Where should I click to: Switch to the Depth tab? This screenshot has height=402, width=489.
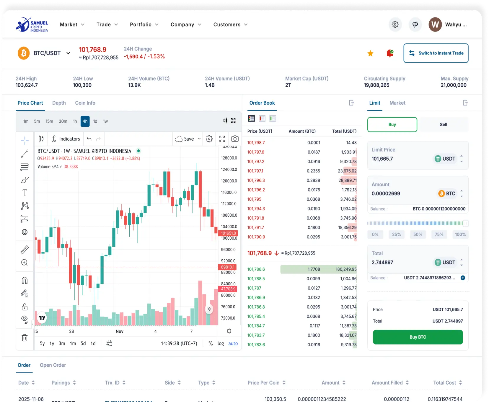click(59, 103)
